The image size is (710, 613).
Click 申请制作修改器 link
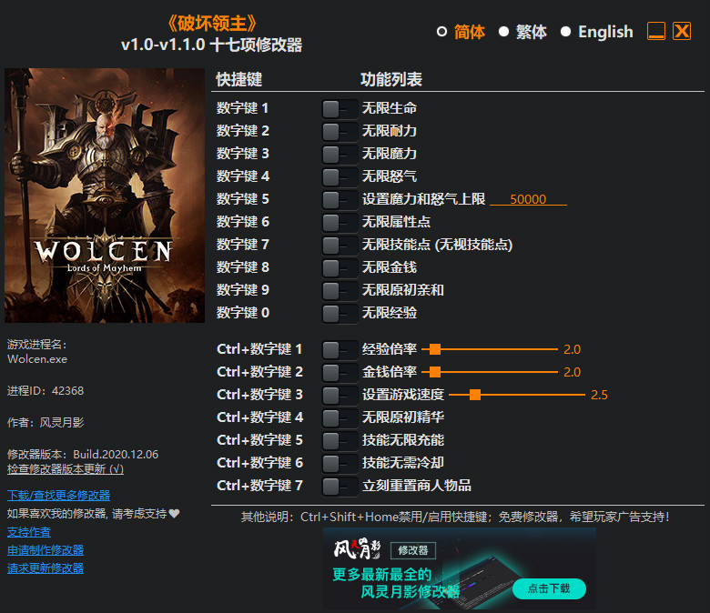(x=46, y=550)
